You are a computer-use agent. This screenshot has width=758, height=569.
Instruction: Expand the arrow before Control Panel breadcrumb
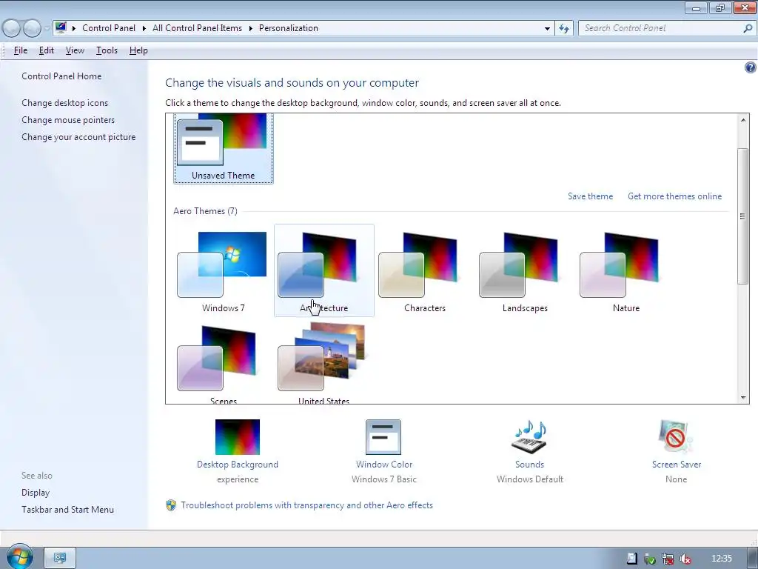click(x=74, y=28)
